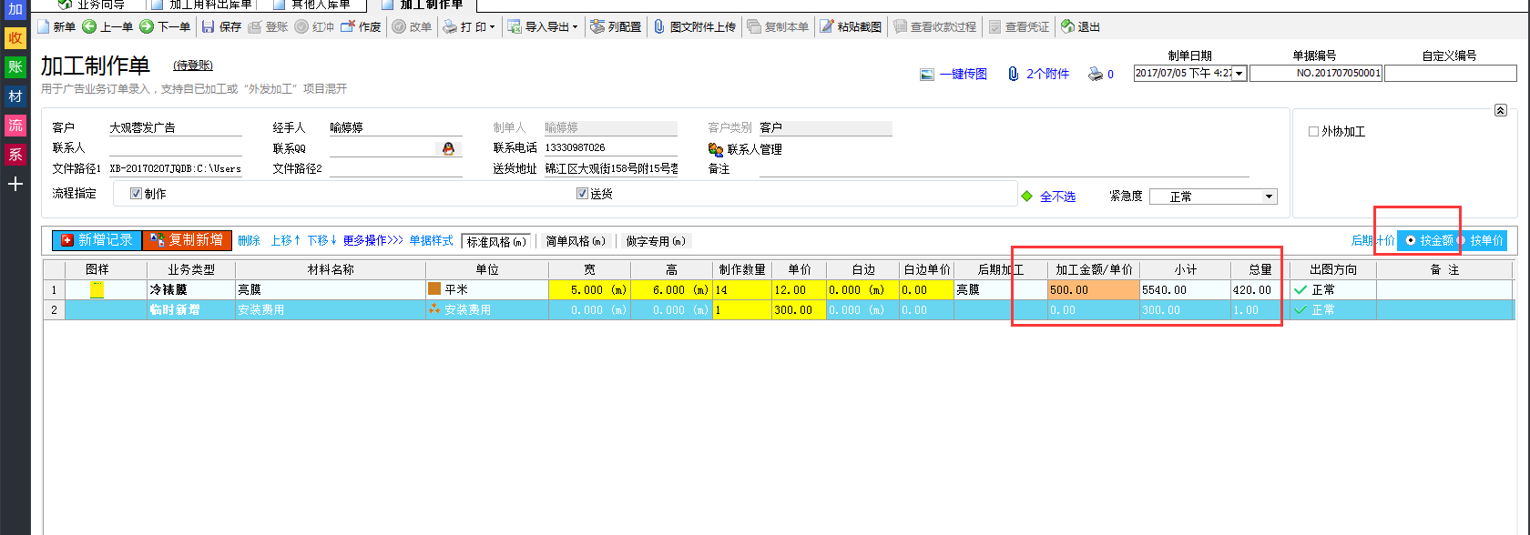Screen dimensions: 1530x535
Task: Switch to 简单风格 style tab
Action: point(575,242)
